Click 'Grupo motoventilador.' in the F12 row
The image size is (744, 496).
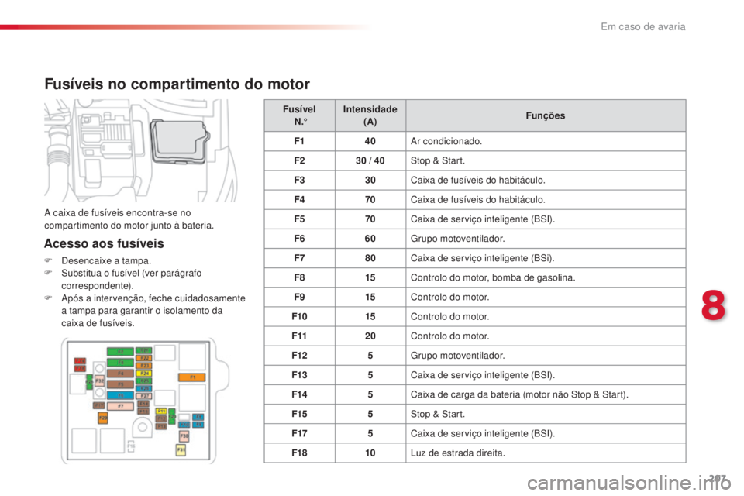tap(457, 355)
